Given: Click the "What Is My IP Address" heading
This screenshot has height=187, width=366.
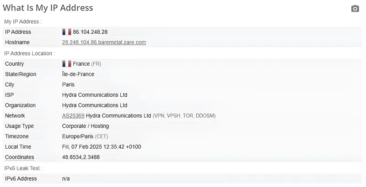Looking at the screenshot, I should 48,8.
